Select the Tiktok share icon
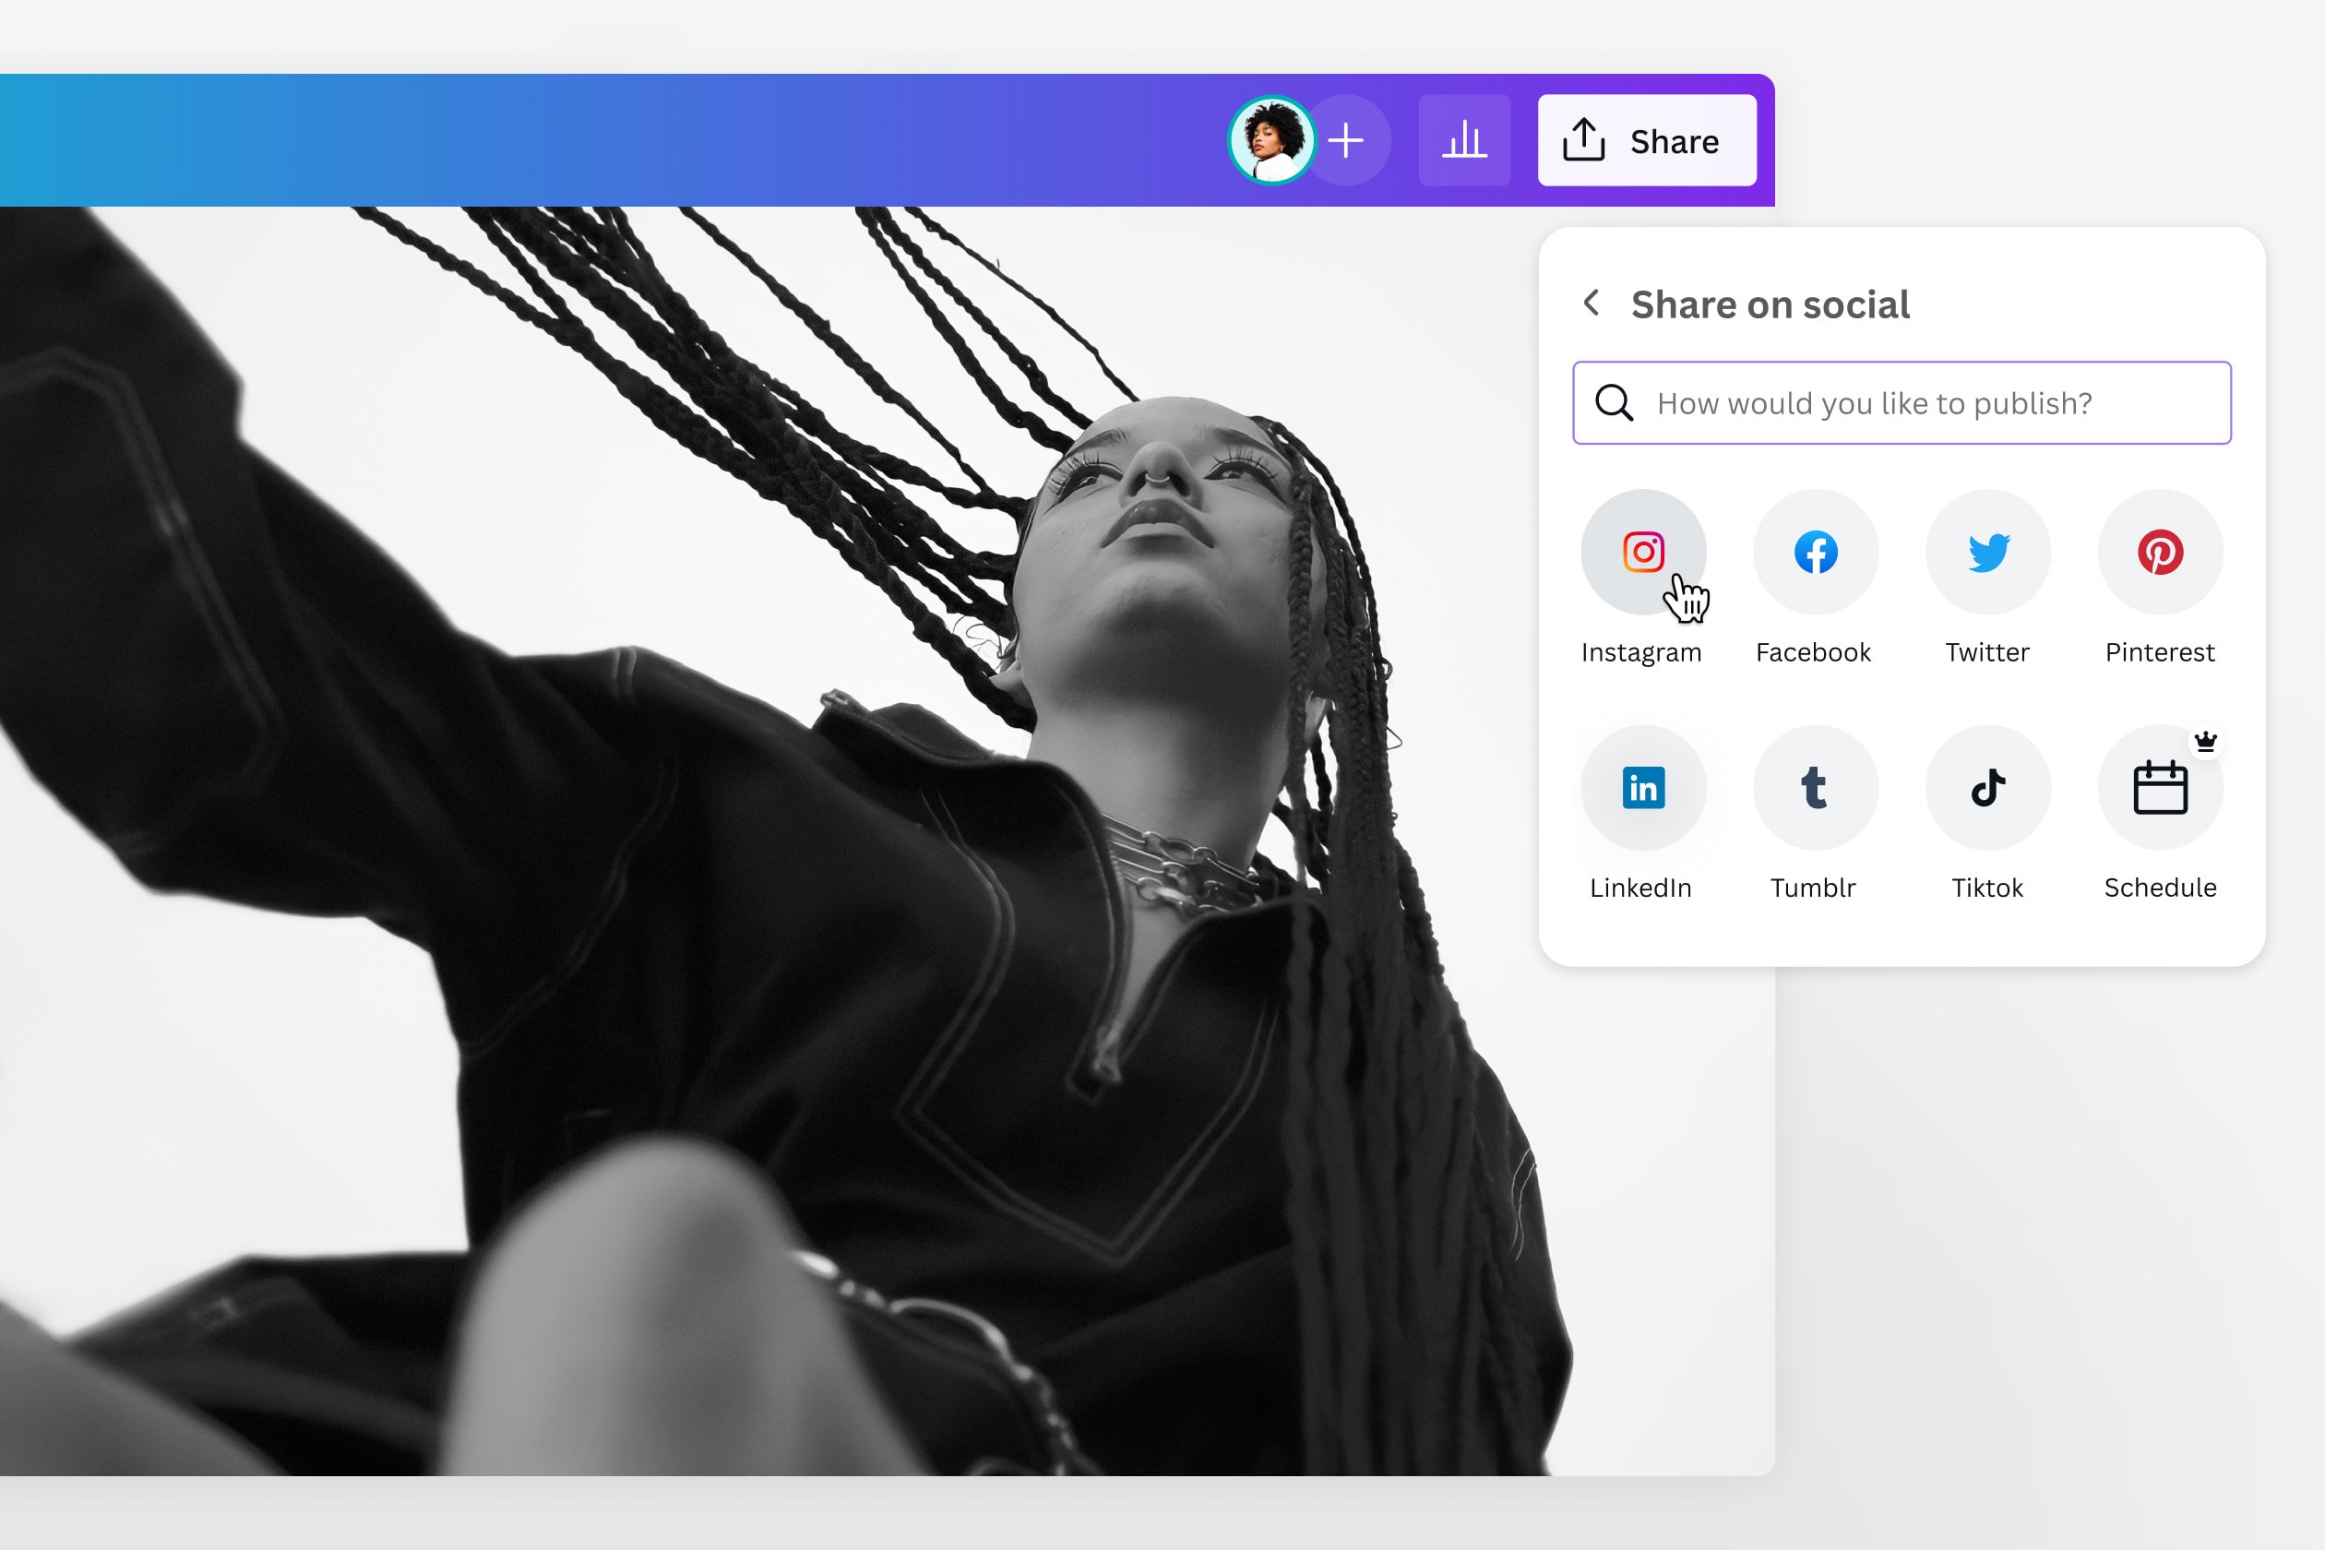The image size is (2325, 1550). tap(1987, 788)
